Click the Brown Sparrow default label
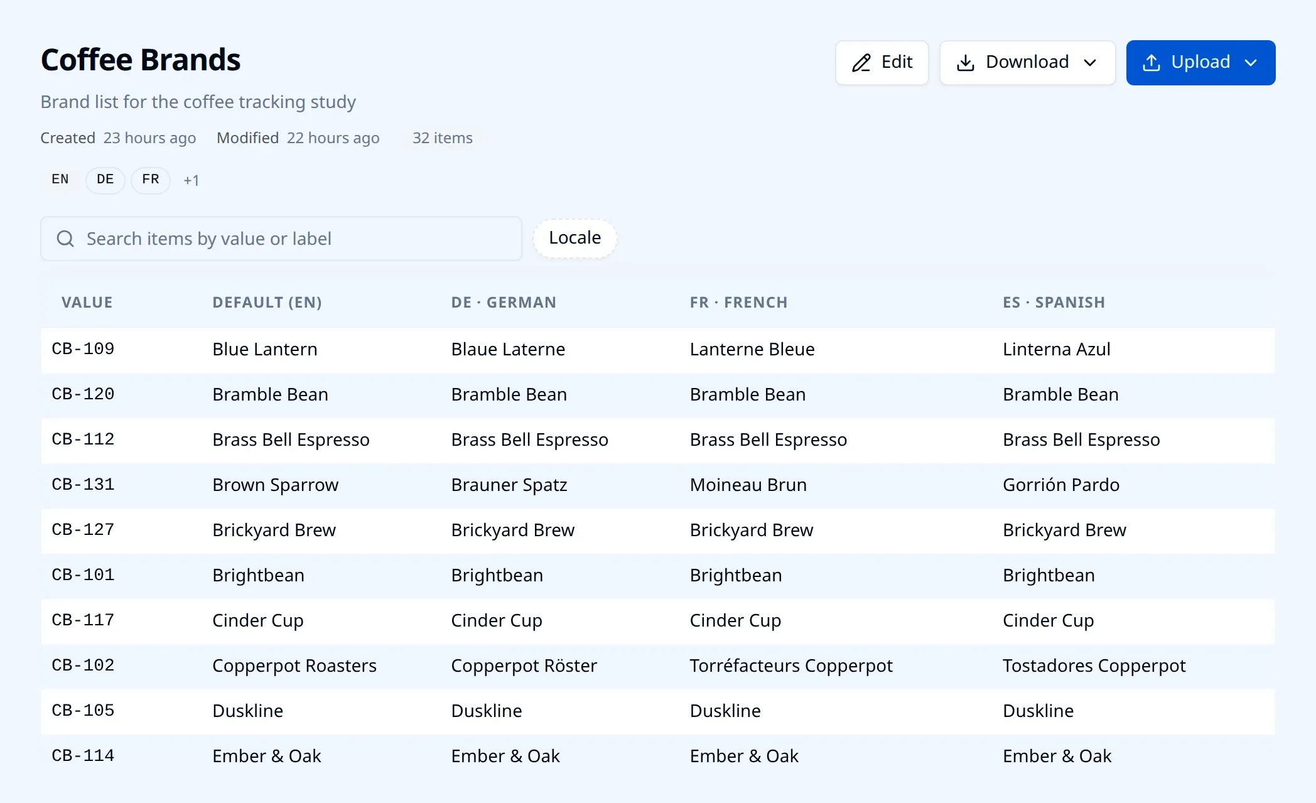Viewport: 1316px width, 803px height. [275, 485]
